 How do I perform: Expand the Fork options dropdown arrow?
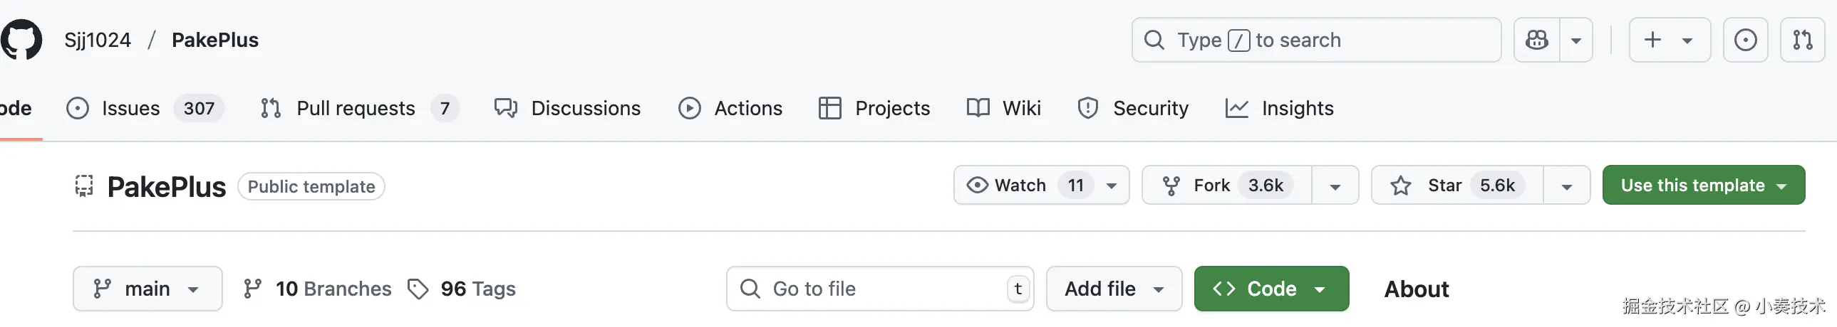pos(1335,186)
